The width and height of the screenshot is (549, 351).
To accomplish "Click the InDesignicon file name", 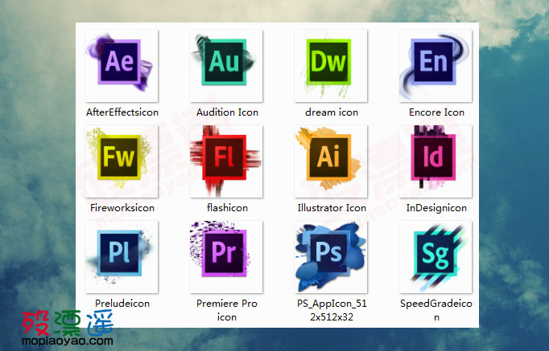I will point(436,208).
